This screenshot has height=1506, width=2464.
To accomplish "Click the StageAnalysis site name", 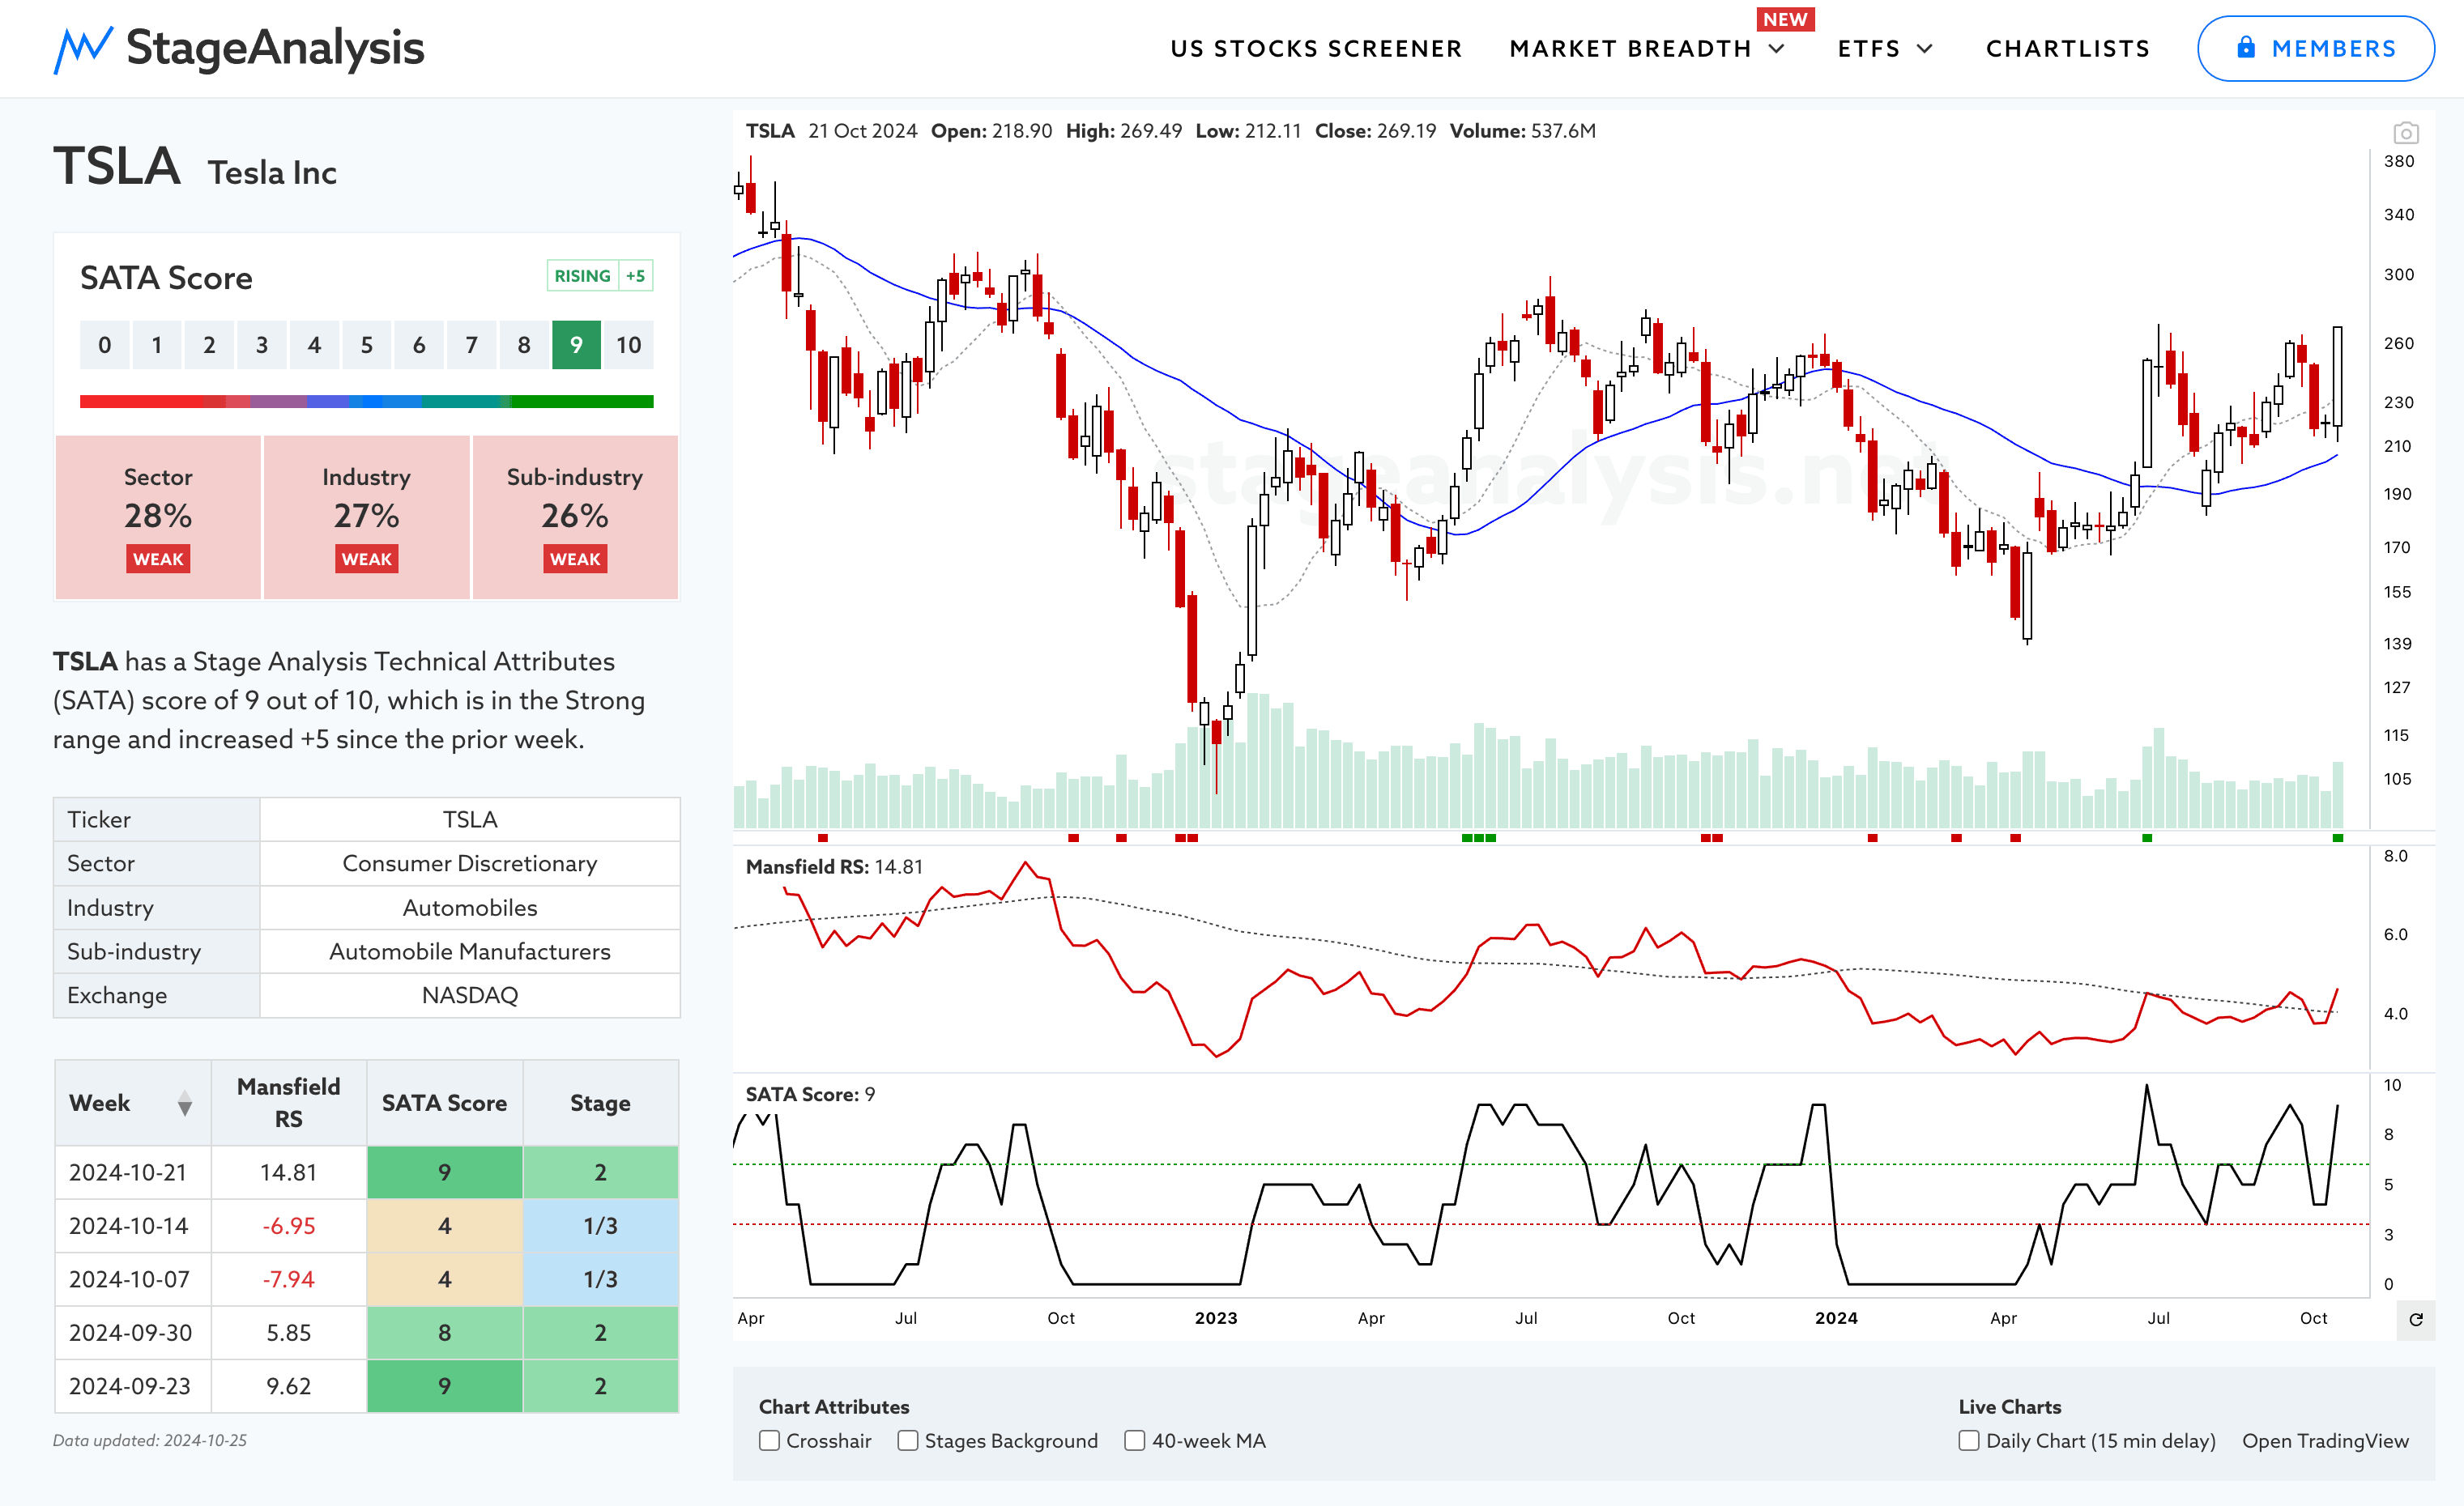I will click(x=275, y=48).
